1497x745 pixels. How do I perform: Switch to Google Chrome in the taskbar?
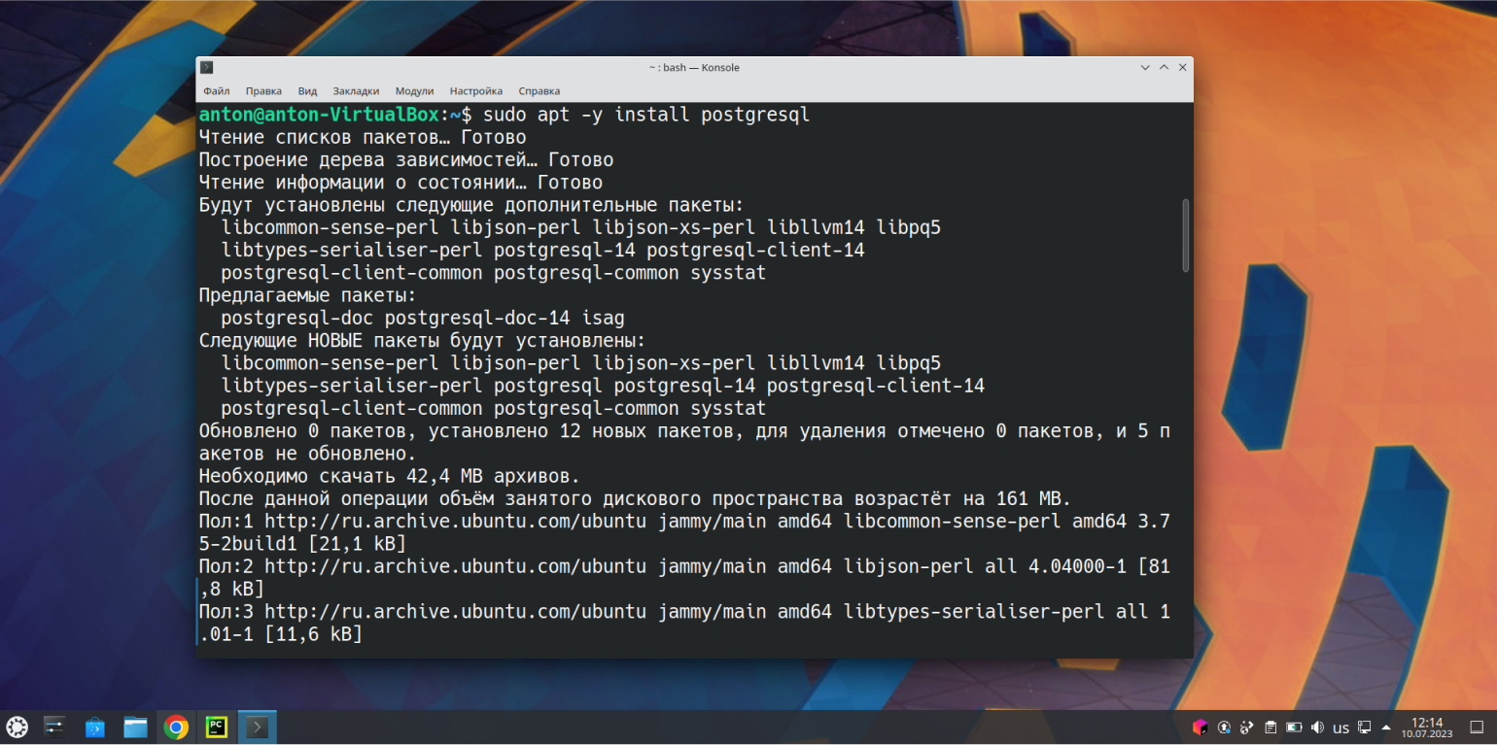click(176, 727)
